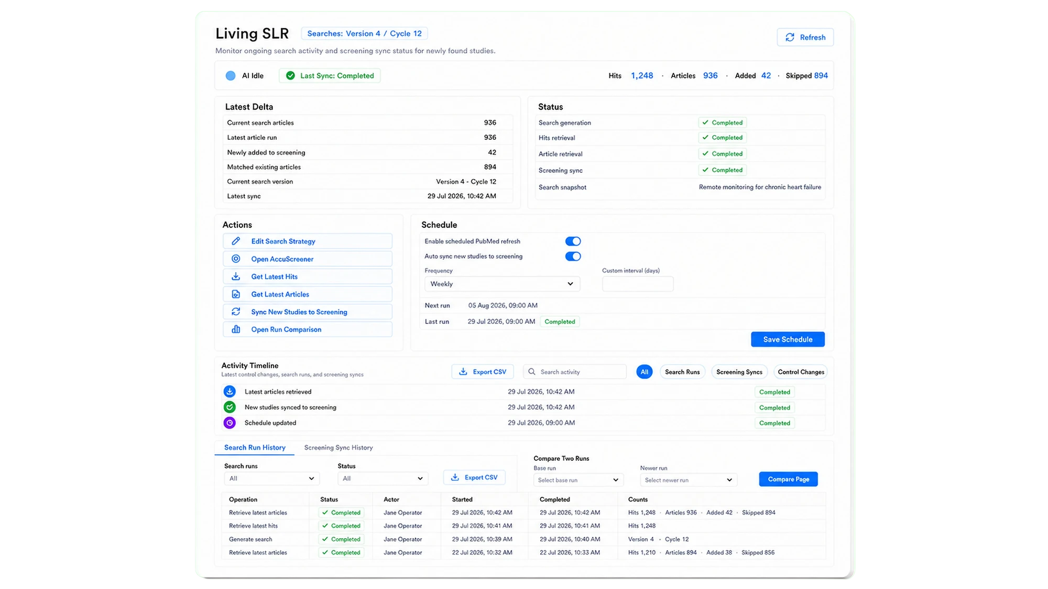Click the Hits 1,248 value in summary bar

(x=642, y=75)
